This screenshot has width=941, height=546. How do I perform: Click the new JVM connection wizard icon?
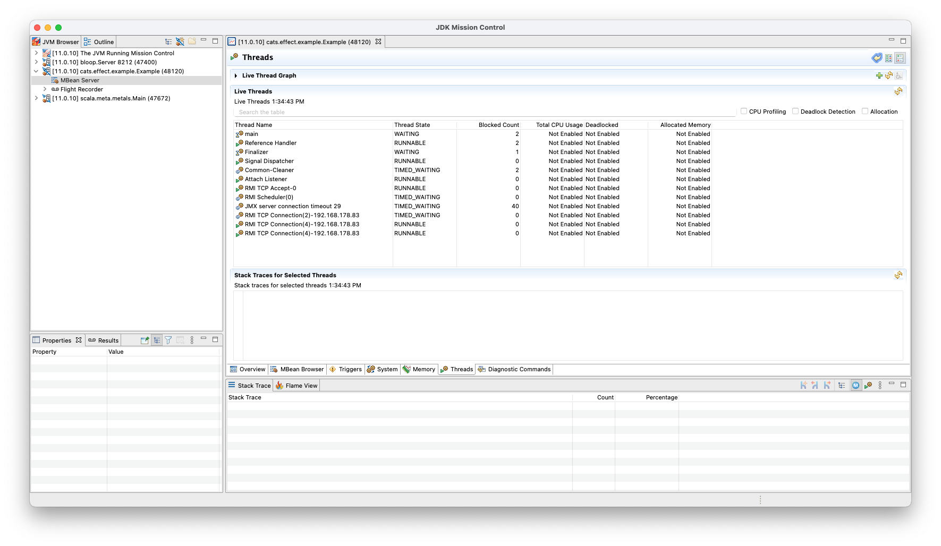pyautogui.click(x=180, y=41)
